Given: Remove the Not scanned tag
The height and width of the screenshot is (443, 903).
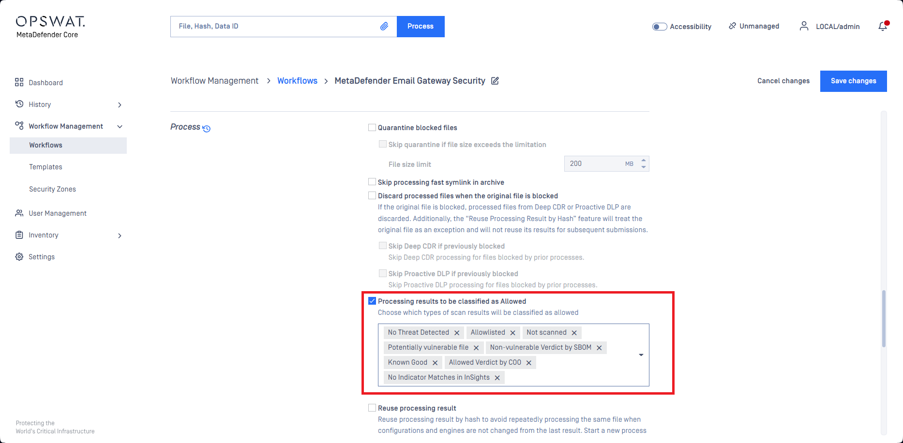Looking at the screenshot, I should [574, 333].
